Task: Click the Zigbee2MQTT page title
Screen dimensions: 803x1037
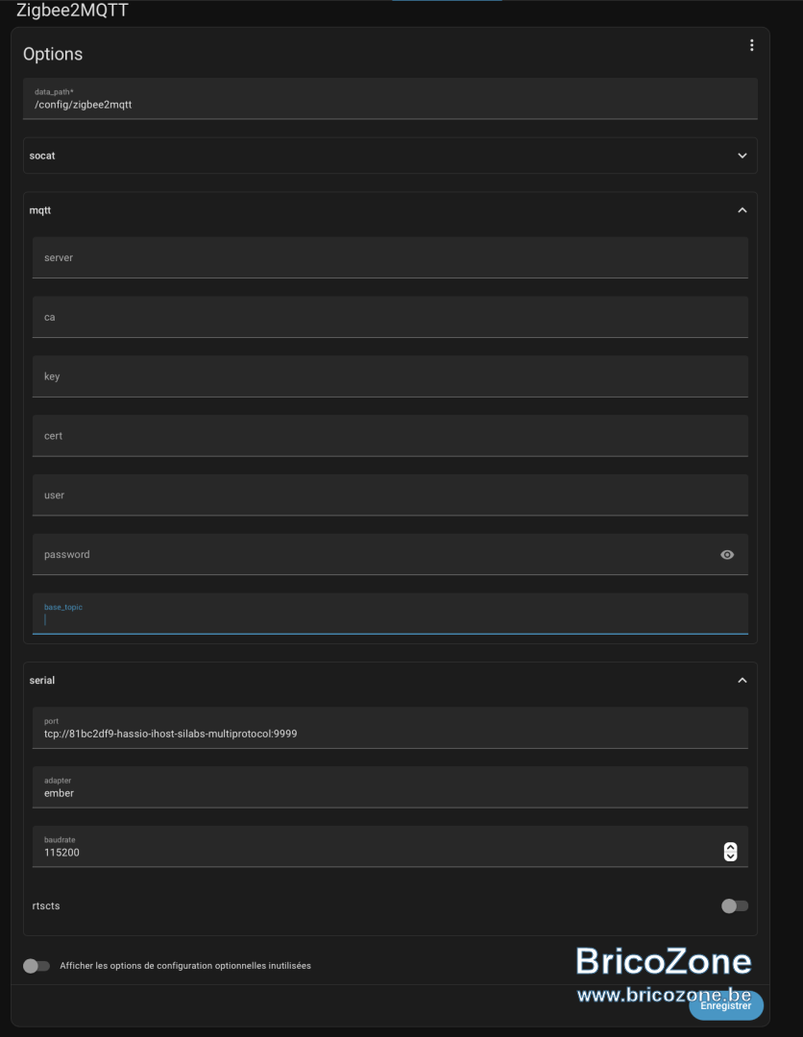Action: (72, 11)
